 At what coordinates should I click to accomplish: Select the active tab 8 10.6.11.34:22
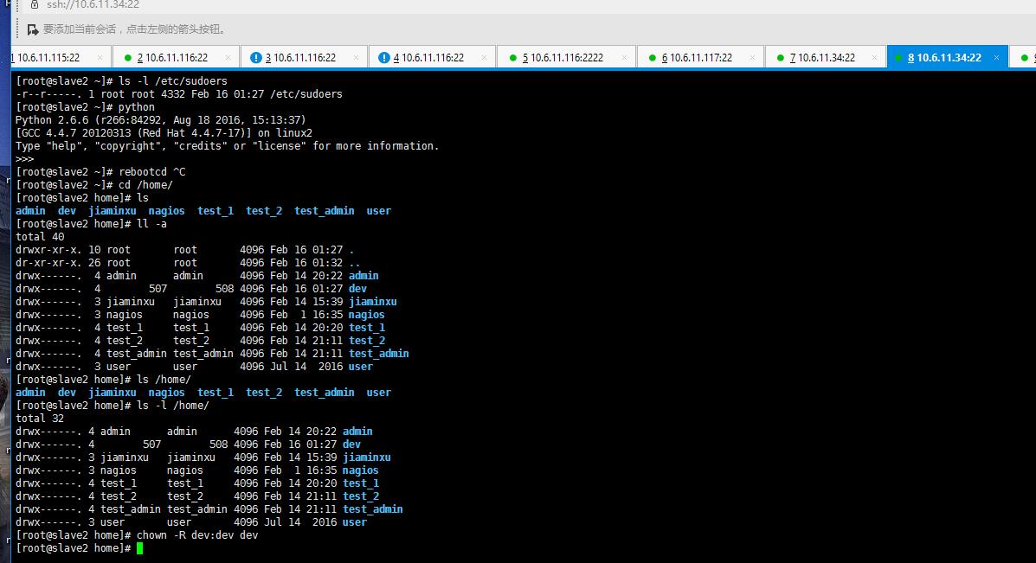pyautogui.click(x=948, y=58)
